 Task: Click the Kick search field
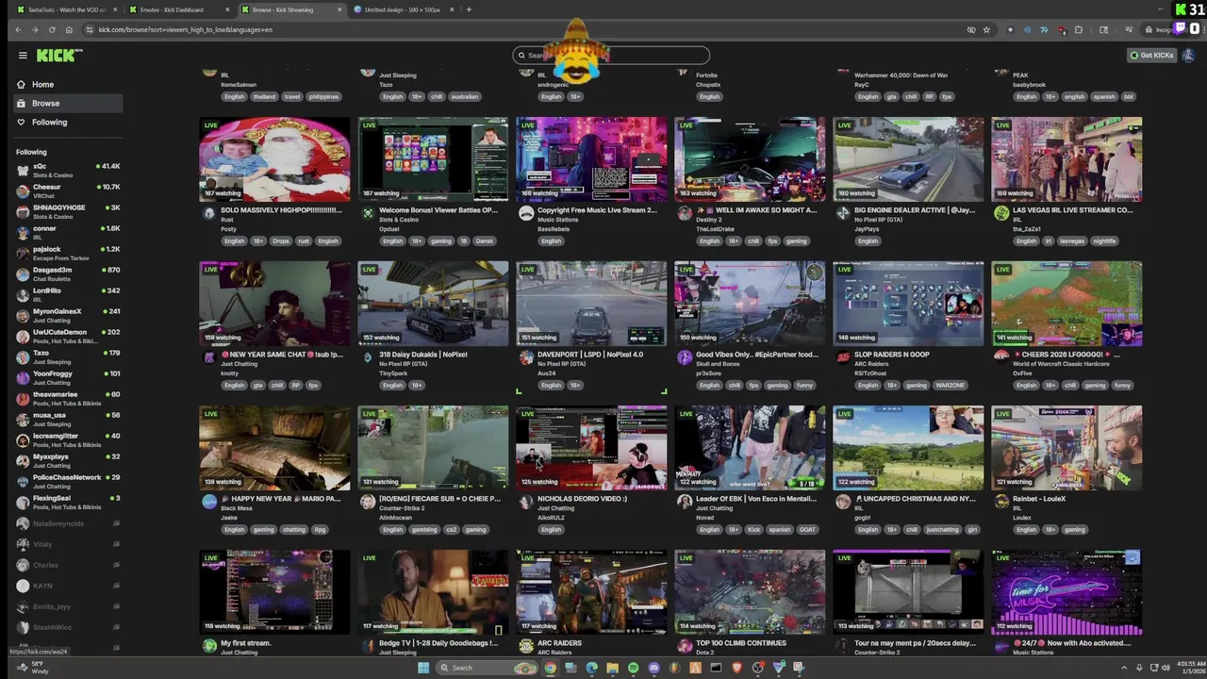611,55
